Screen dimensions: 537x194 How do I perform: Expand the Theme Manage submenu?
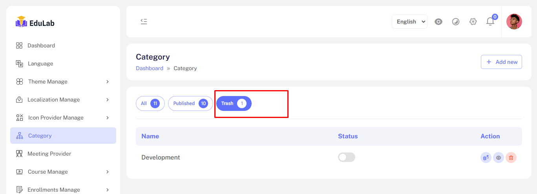(x=63, y=82)
